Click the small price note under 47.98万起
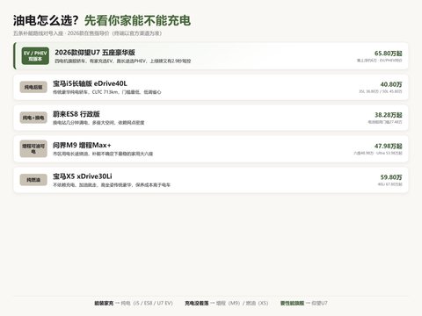The width and height of the screenshot is (422, 316). [x=378, y=153]
